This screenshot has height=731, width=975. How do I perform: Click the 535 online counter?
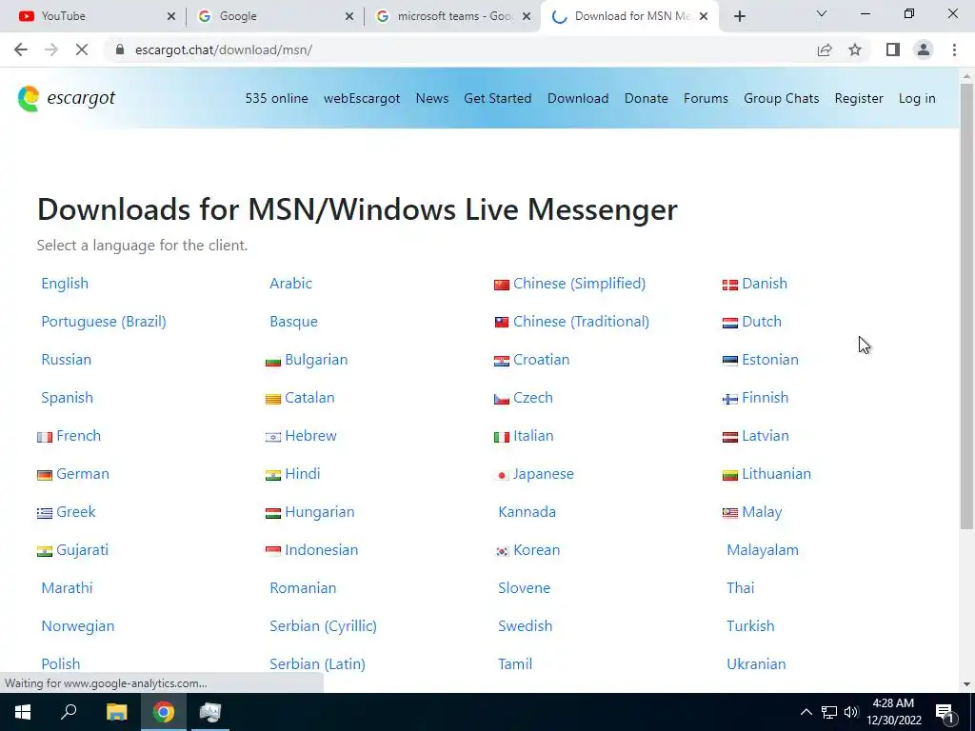click(x=277, y=98)
